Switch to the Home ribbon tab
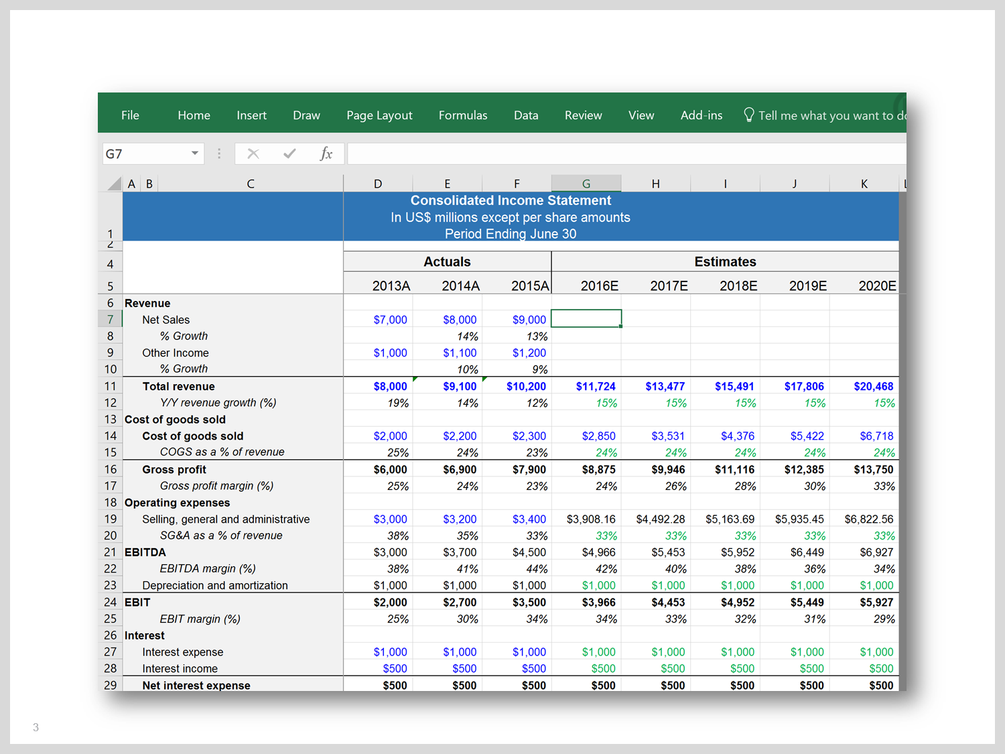The height and width of the screenshot is (754, 1005). (194, 115)
